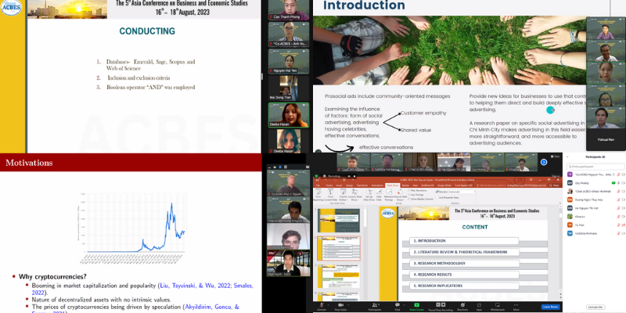Open the Design tab in PowerPoint

tap(349, 185)
